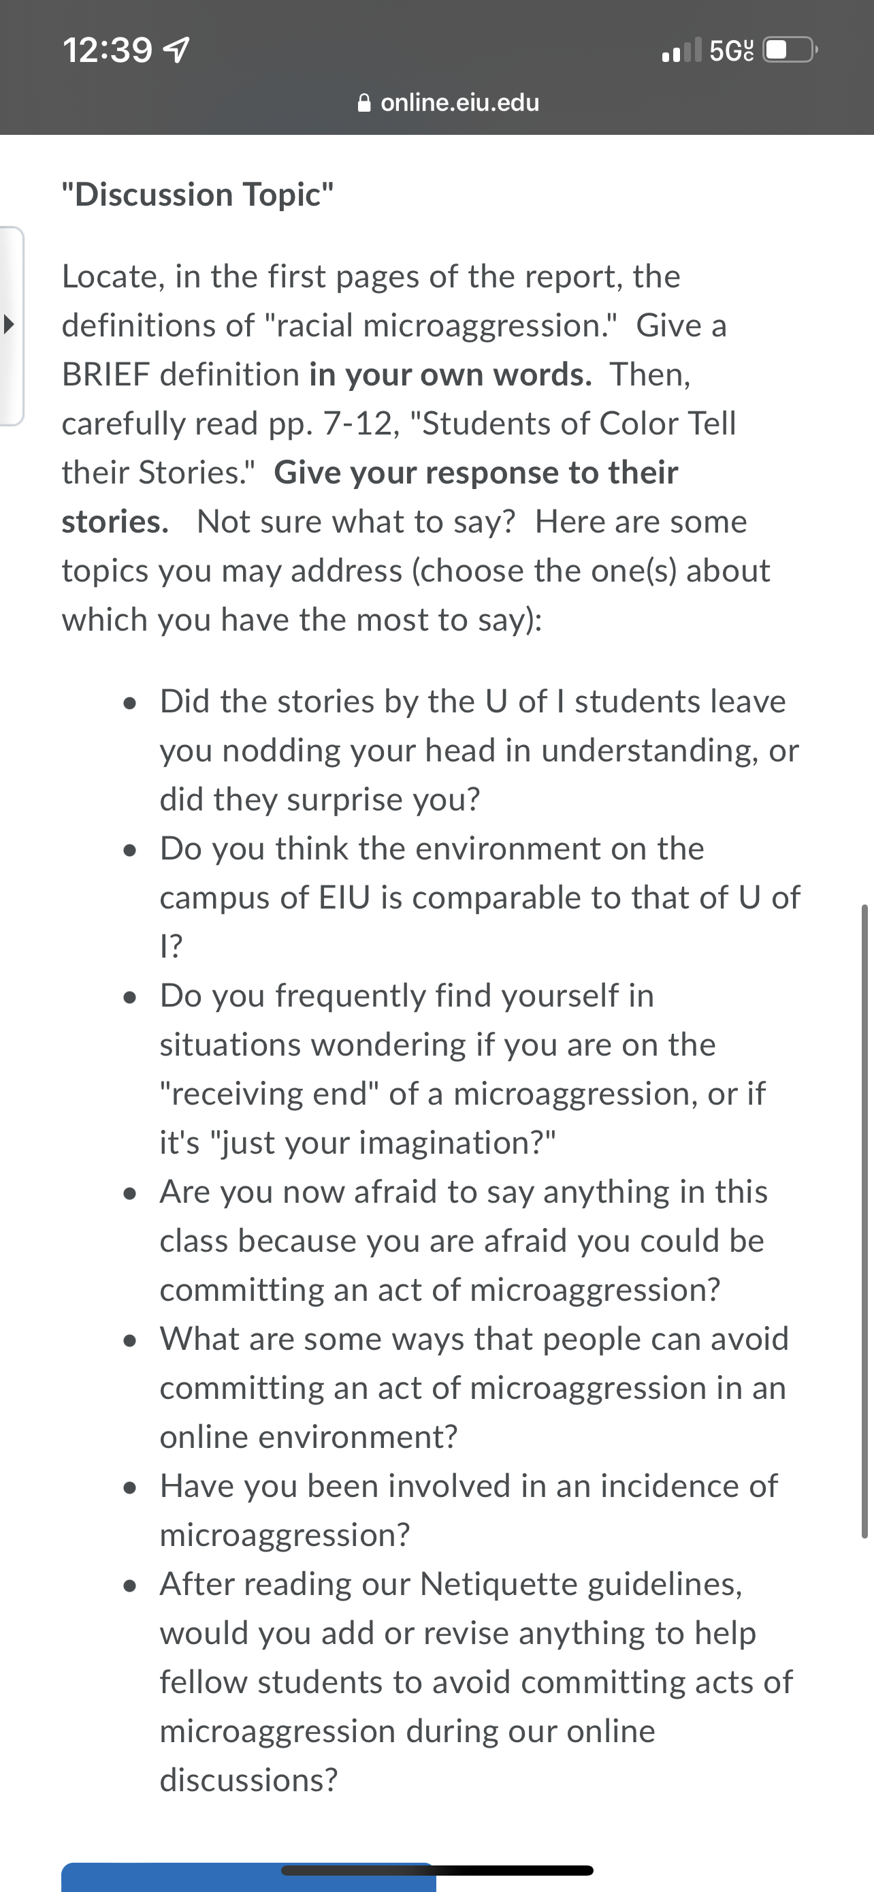The height and width of the screenshot is (1892, 874).
Task: Click the page scrollbar on the right edge
Action: (864, 1220)
